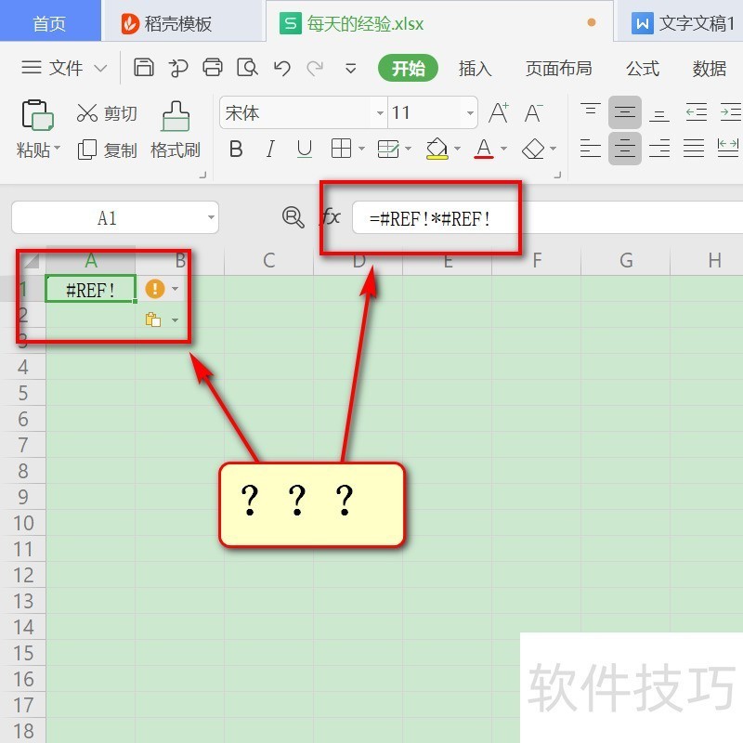Select column C header
The height and width of the screenshot is (743, 743).
coord(269,260)
